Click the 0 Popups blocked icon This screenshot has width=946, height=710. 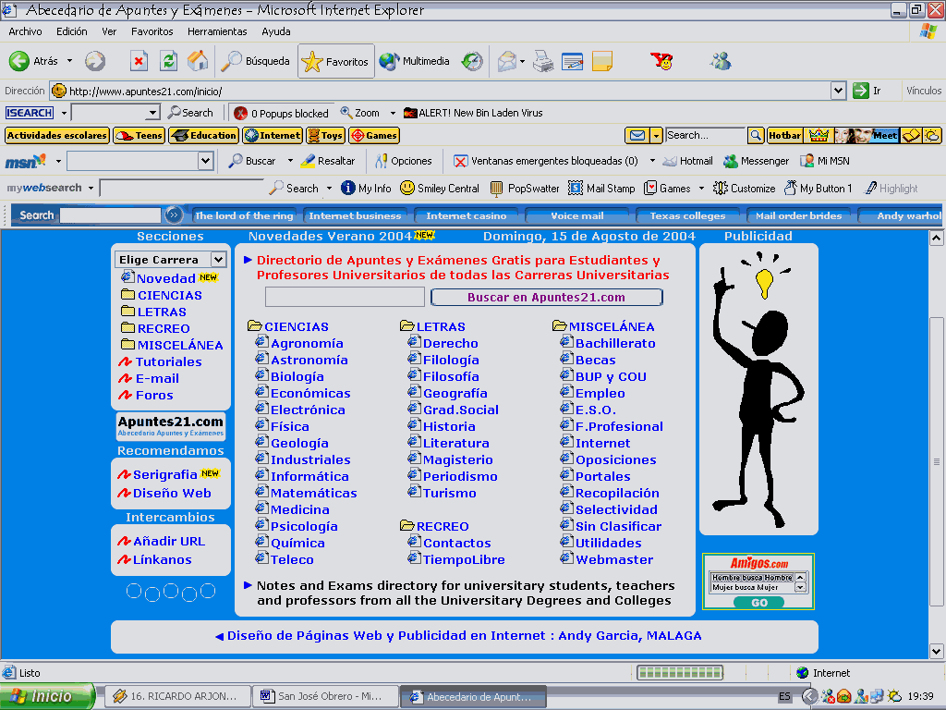(241, 113)
